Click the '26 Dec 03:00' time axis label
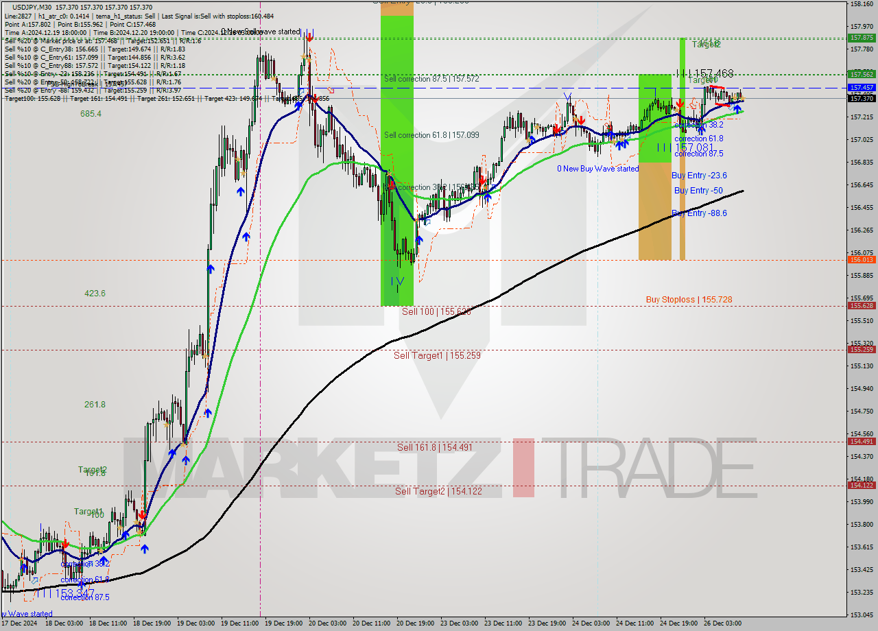The height and width of the screenshot is (631, 878). (x=723, y=623)
